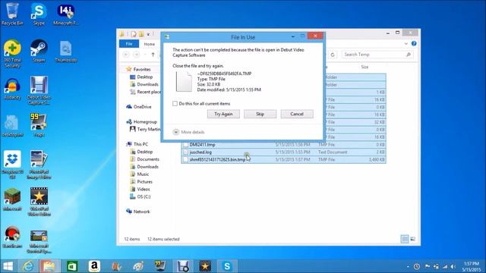
Task: Open Skype from the taskbar
Action: 227,266
